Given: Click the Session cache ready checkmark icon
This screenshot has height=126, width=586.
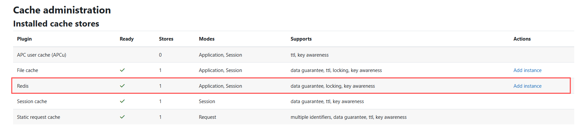Looking at the screenshot, I should [122, 101].
